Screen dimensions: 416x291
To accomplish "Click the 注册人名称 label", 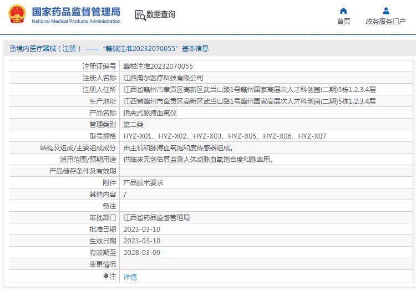I will [99, 78].
